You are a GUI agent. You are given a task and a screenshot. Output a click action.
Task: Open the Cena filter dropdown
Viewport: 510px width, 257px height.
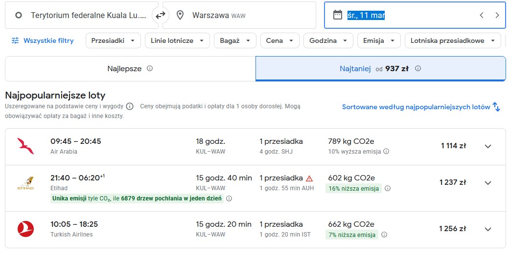pos(280,40)
